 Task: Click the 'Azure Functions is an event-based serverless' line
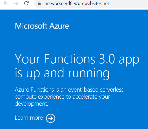69,90
